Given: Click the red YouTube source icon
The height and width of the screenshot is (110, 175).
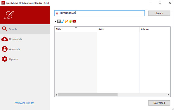Looking at the screenshot, I should tap(74, 21).
